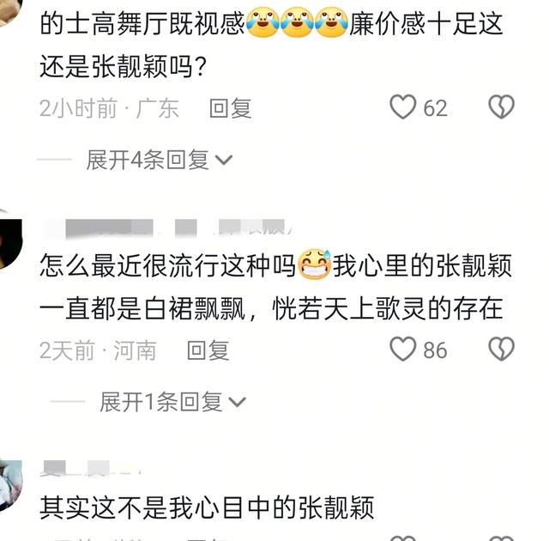Click the down chevron beside 展开1条回复
Image resolution: width=549 pixels, height=541 pixels.
coord(237,402)
